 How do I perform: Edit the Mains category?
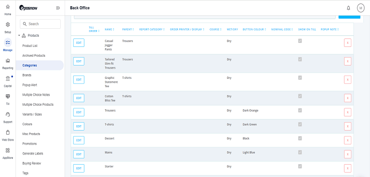[x=79, y=154]
